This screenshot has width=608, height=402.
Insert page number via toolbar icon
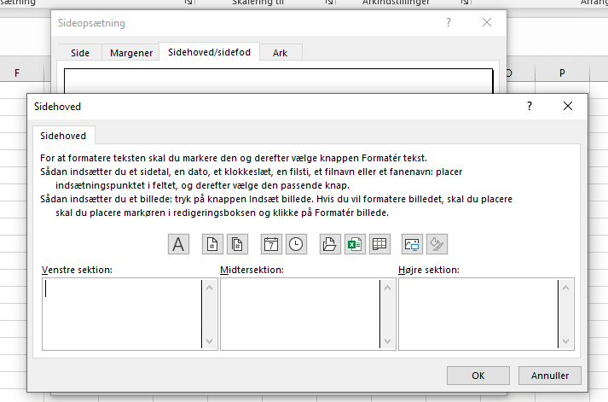pyautogui.click(x=212, y=244)
